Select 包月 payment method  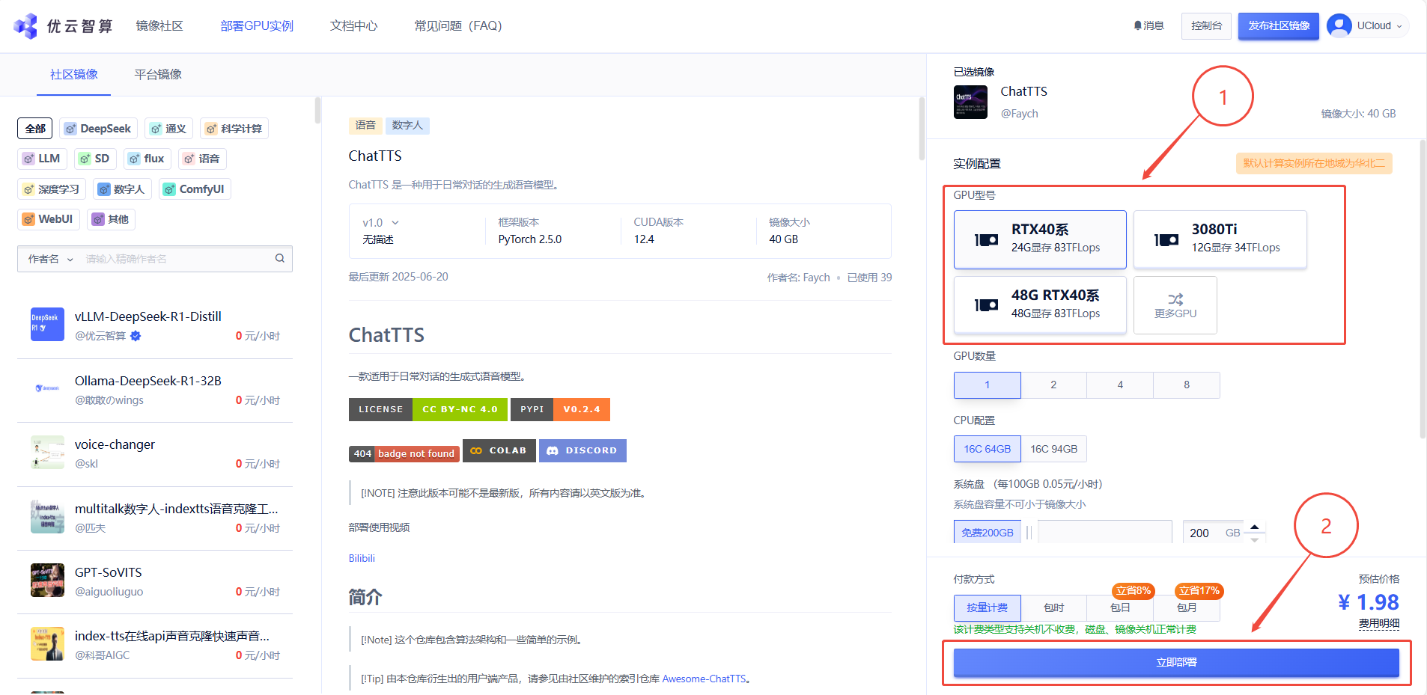pos(1187,607)
